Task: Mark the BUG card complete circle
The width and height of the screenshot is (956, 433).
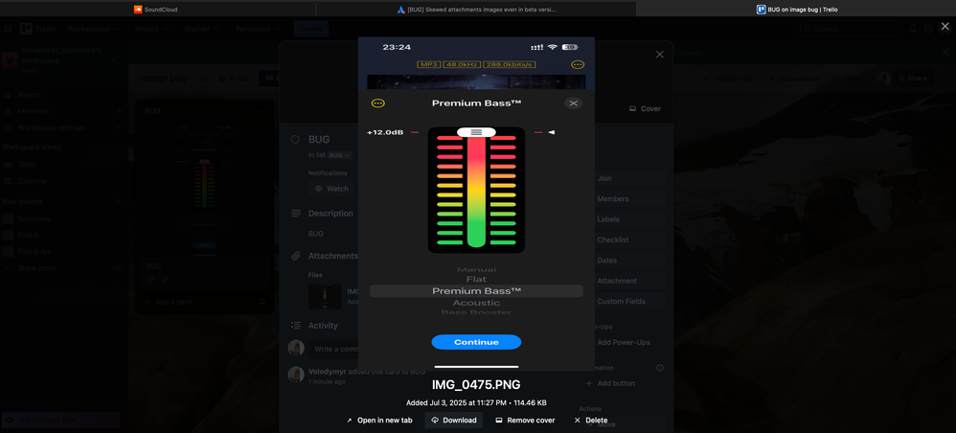Action: coord(295,139)
